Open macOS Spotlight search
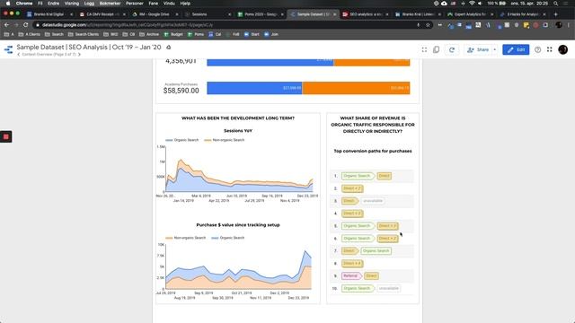 click(556, 4)
